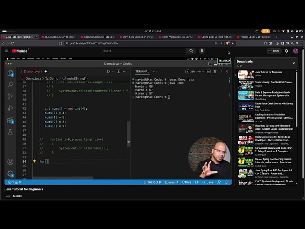Open LF line ending selector
Image resolution: width=305 pixels, height=229 pixels.
point(197,182)
